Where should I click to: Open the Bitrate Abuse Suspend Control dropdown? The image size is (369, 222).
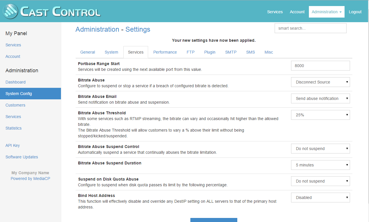320,149
